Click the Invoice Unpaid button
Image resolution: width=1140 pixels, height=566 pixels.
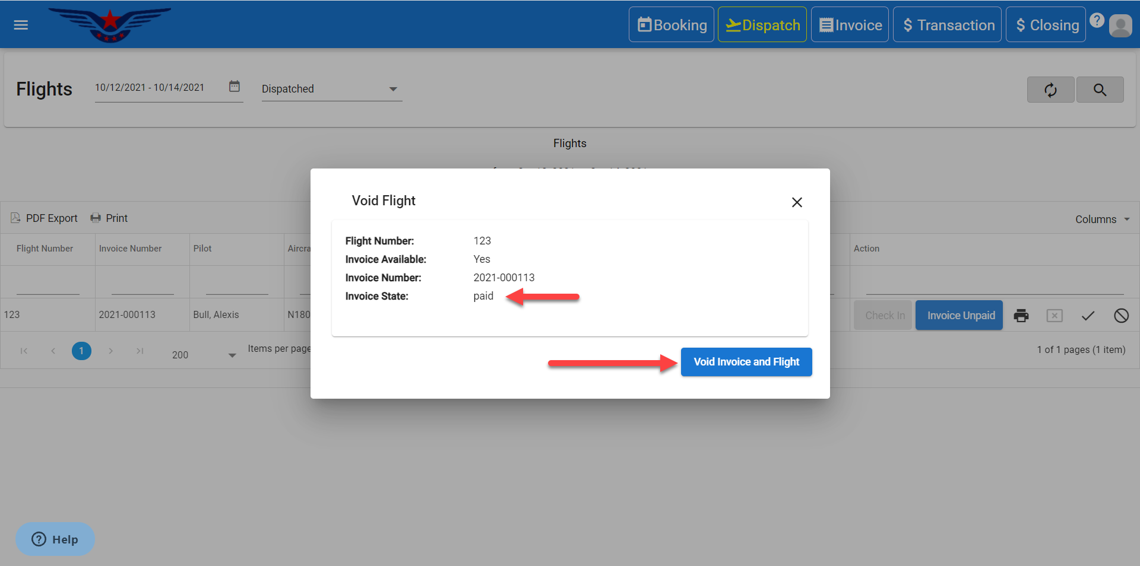959,316
